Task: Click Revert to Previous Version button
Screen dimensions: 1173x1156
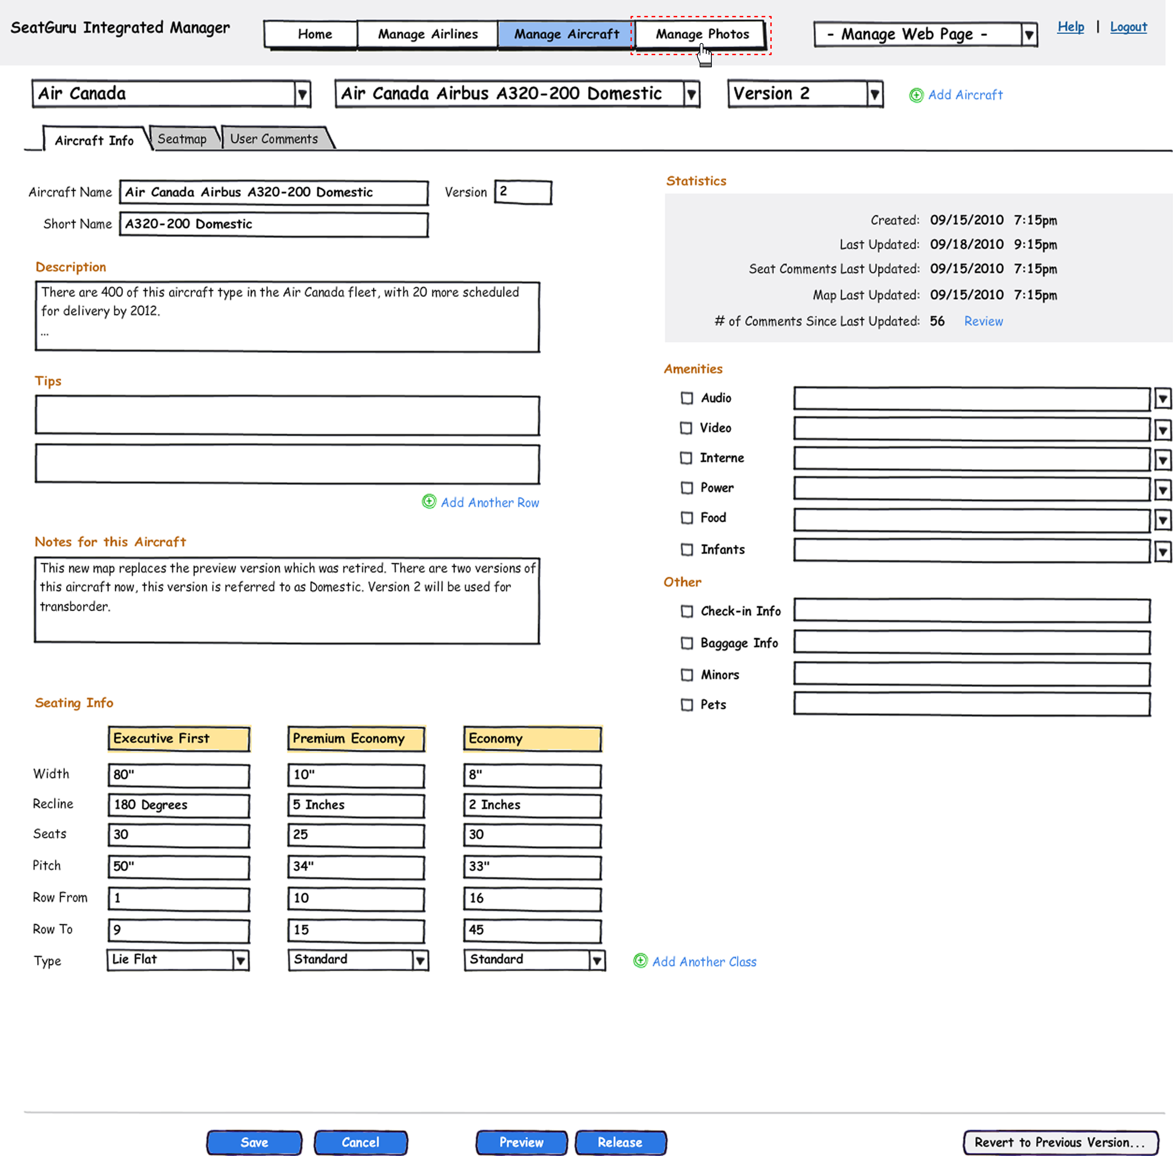Action: (x=1059, y=1142)
